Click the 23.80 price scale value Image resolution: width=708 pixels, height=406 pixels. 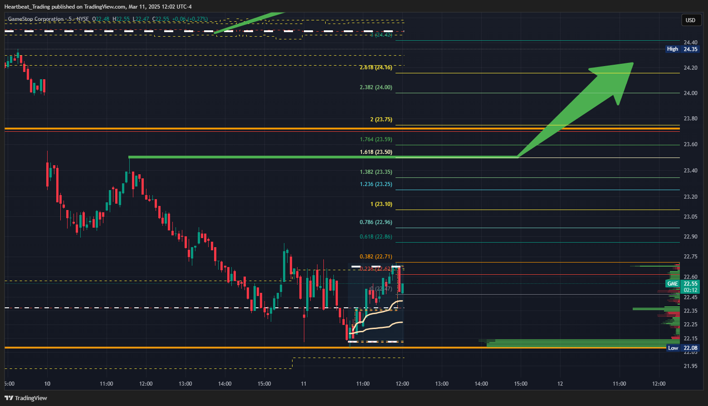click(x=690, y=119)
